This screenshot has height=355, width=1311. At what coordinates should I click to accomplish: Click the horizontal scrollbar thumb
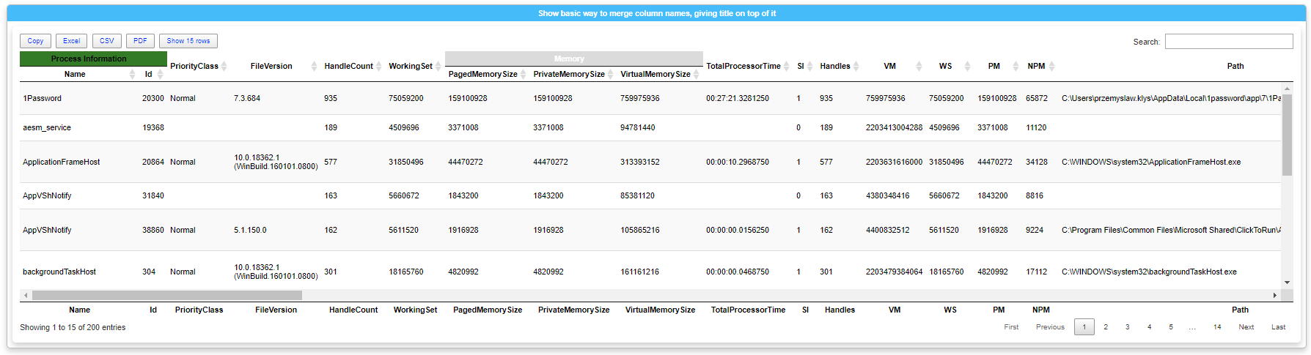pyautogui.click(x=167, y=295)
